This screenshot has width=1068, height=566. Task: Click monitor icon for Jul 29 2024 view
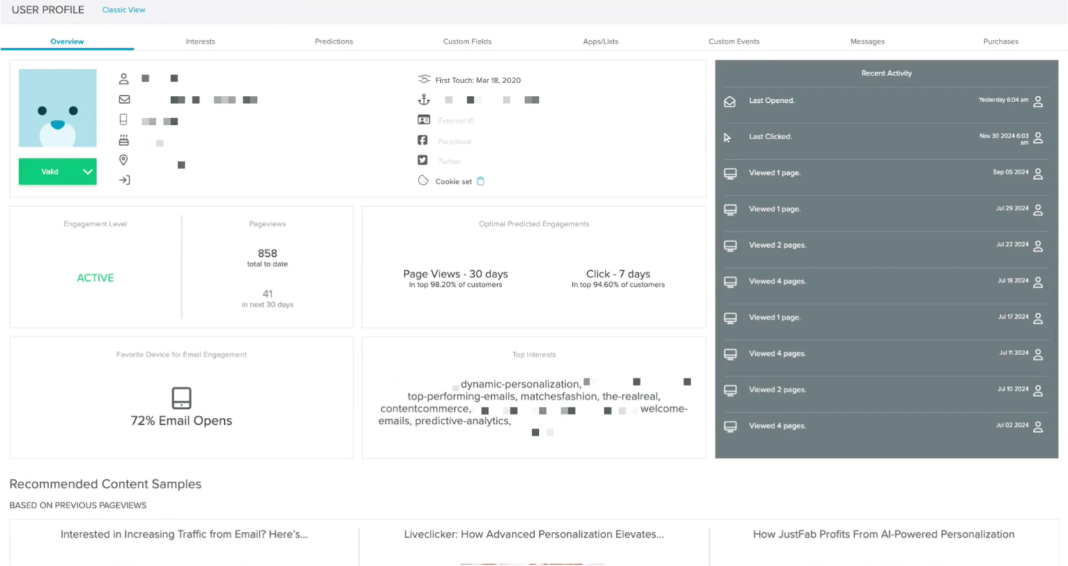[730, 210]
